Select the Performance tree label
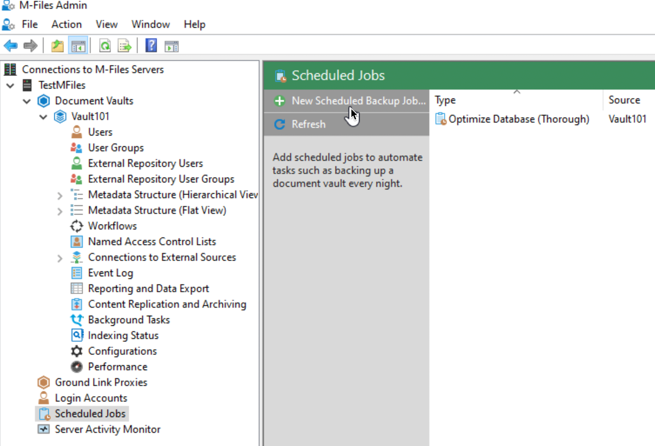This screenshot has height=446, width=655. [118, 367]
